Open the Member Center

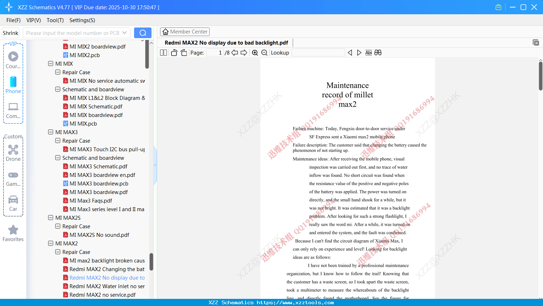coord(185,32)
